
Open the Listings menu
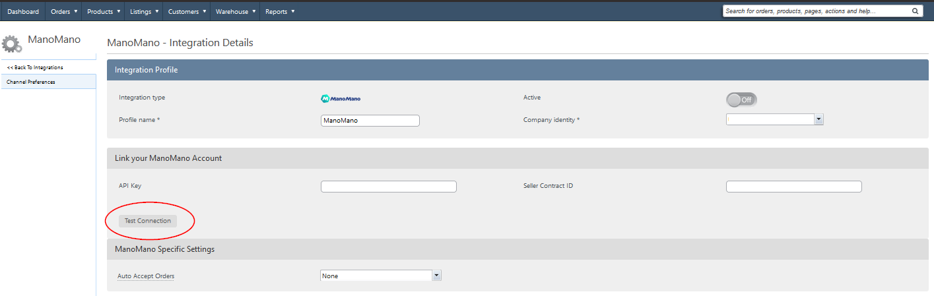pyautogui.click(x=144, y=11)
